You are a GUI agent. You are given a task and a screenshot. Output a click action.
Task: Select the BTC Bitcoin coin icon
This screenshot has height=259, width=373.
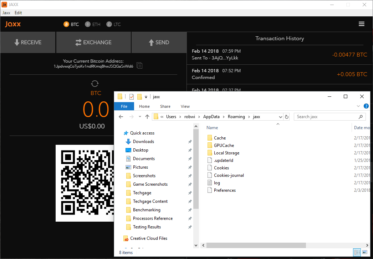pos(66,24)
